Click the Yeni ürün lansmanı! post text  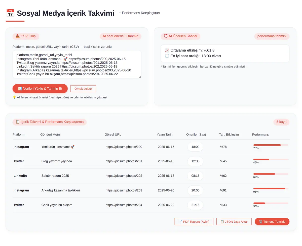click(x=58, y=147)
